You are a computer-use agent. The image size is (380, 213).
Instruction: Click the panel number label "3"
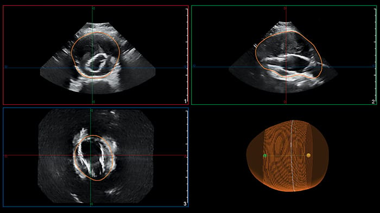point(185,204)
